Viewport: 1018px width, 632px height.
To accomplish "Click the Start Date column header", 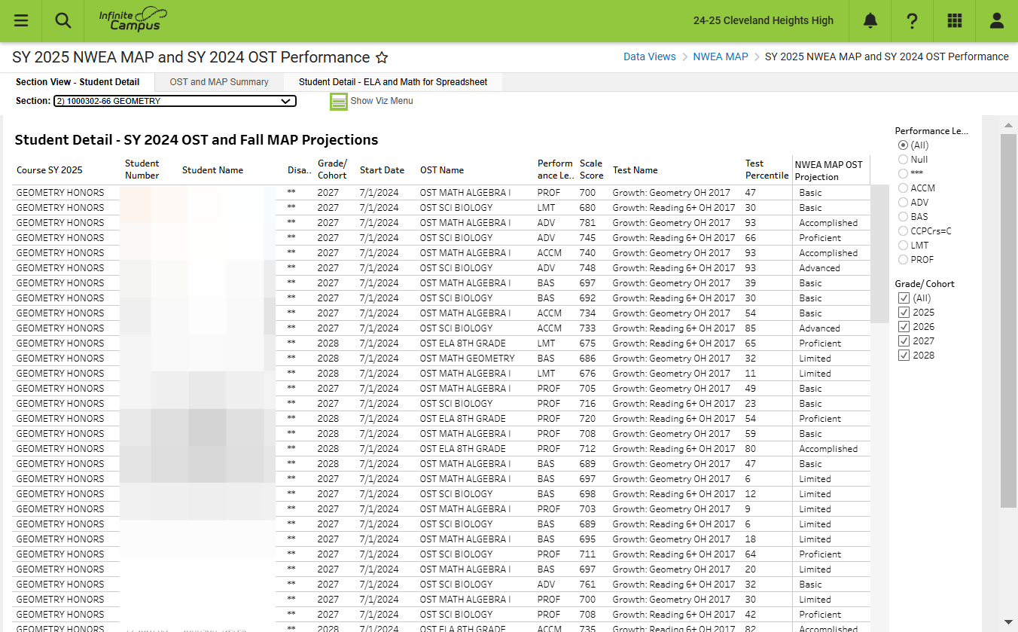I will (x=382, y=170).
